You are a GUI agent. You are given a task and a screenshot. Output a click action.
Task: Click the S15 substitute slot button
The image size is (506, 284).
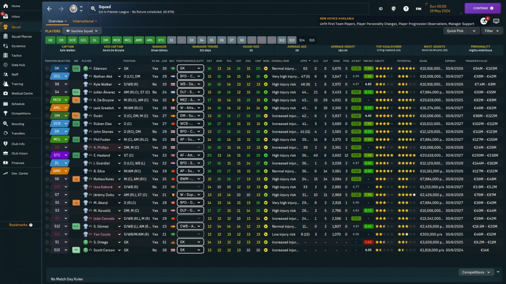[x=312, y=40]
